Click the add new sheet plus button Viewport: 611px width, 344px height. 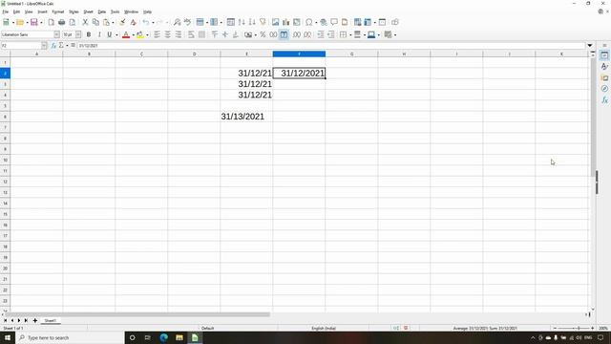34,320
